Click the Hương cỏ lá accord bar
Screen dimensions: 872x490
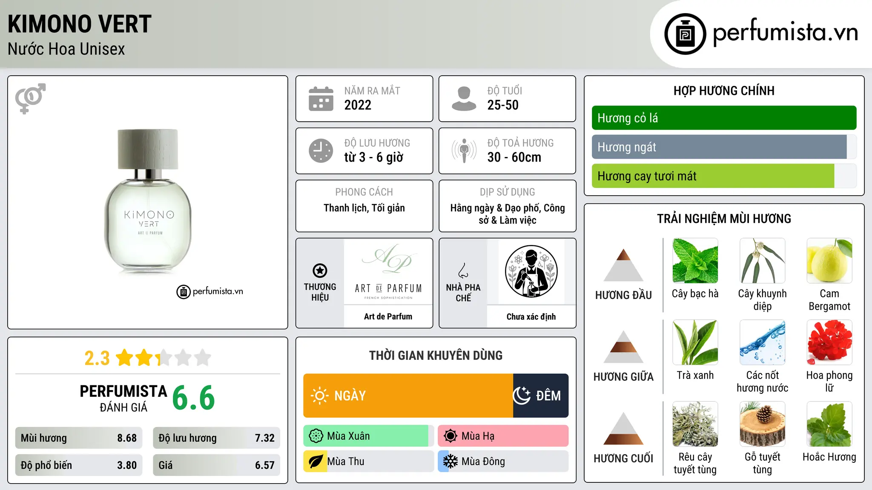tap(724, 118)
